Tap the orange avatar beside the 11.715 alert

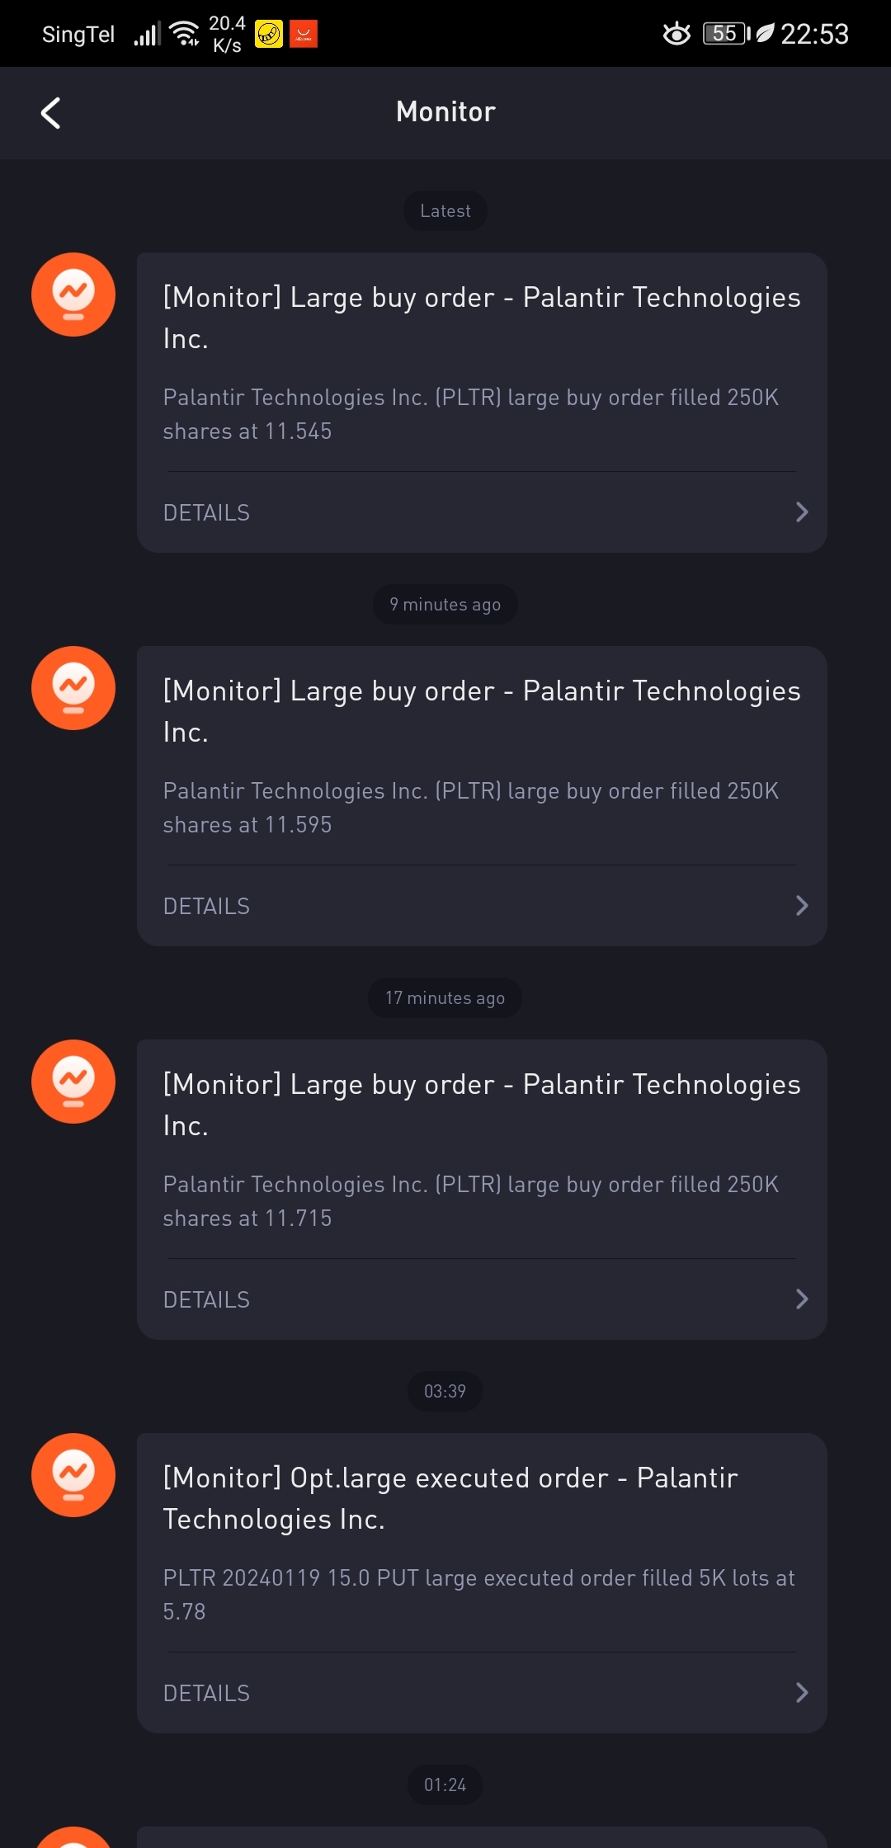tap(73, 1082)
